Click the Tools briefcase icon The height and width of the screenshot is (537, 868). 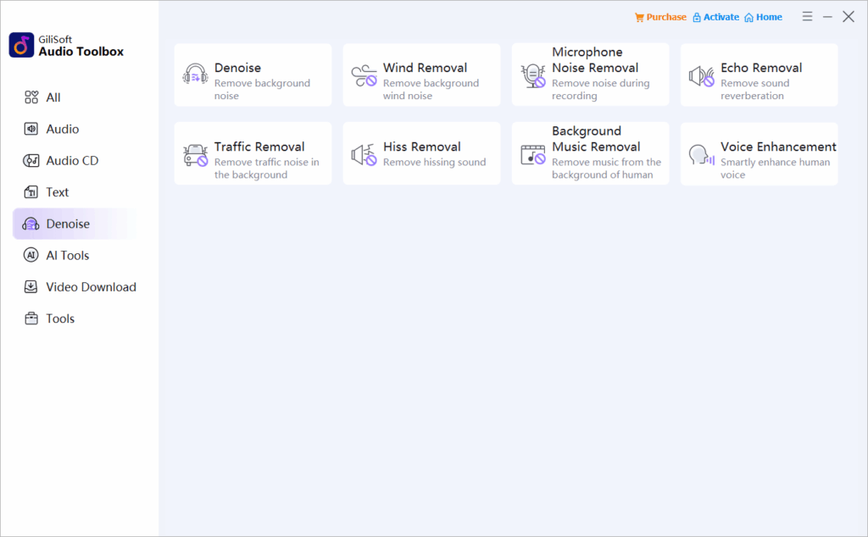[31, 318]
